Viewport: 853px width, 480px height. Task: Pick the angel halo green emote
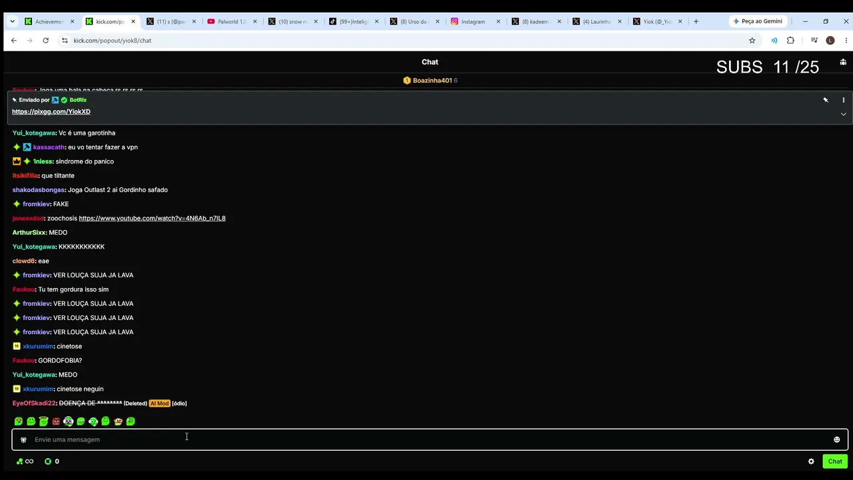tap(43, 421)
